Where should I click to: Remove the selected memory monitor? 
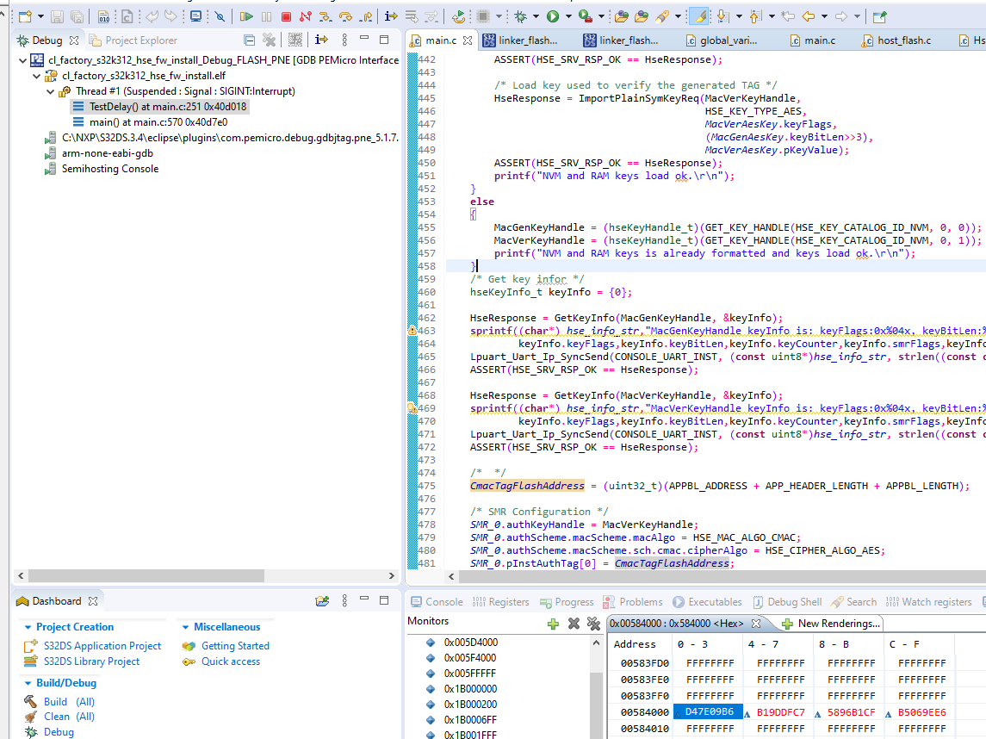tap(574, 623)
